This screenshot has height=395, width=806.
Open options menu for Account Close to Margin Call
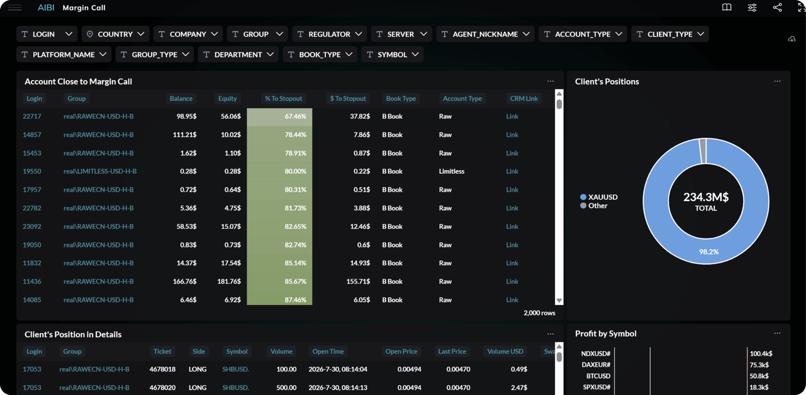(550, 81)
